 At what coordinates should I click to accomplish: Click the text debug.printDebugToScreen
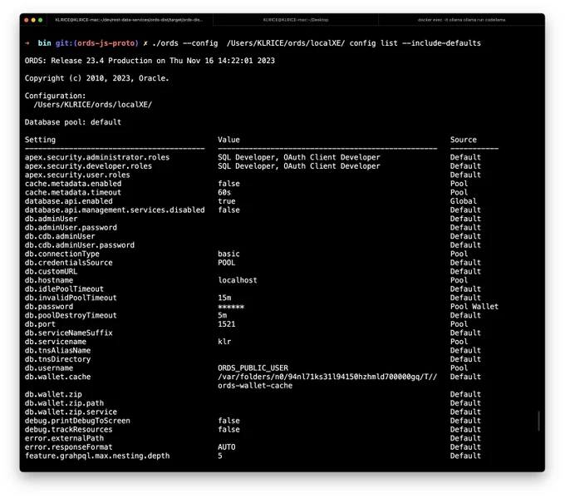tap(77, 421)
